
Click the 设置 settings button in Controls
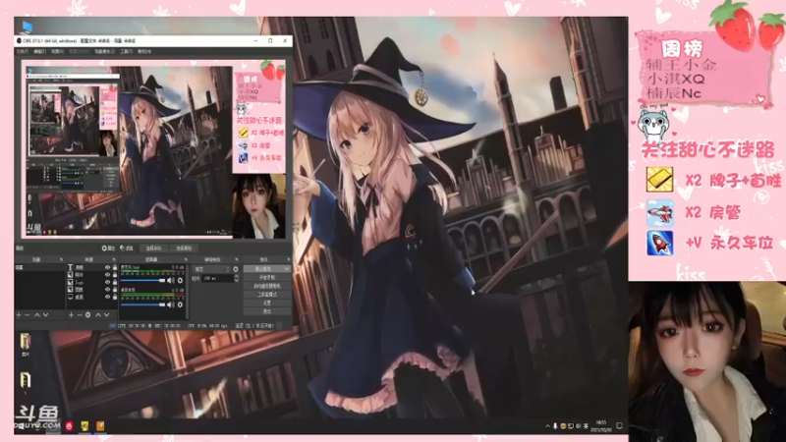coord(266,304)
